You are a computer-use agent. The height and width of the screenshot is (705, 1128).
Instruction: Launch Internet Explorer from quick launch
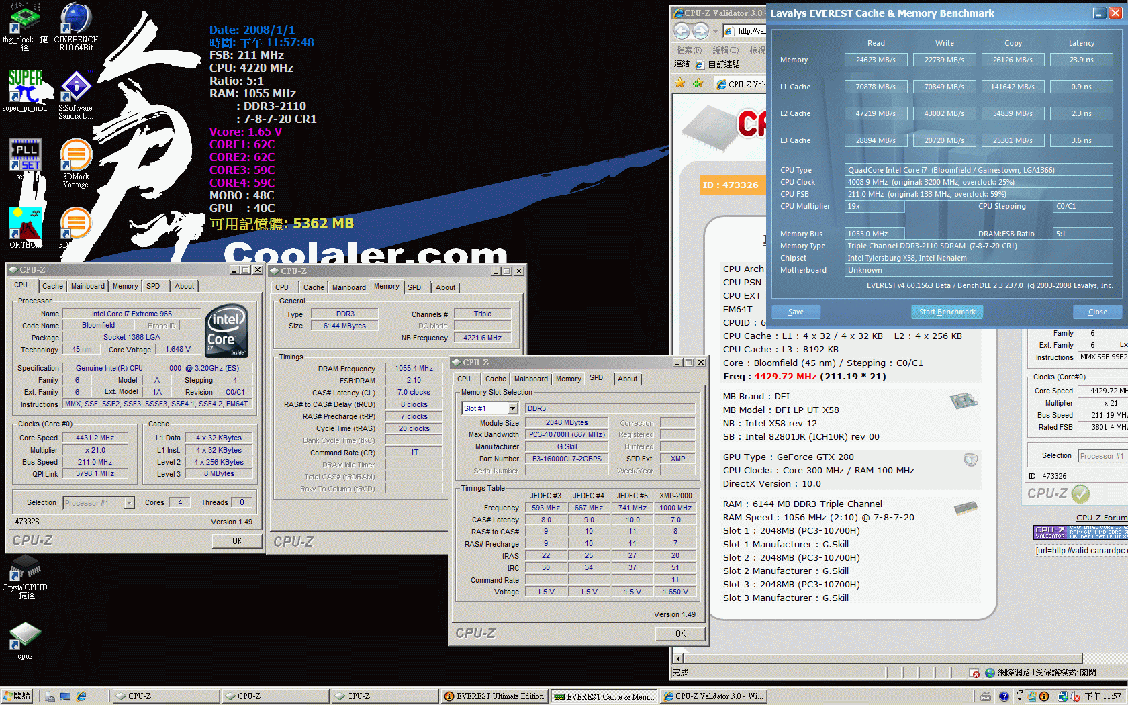click(81, 696)
